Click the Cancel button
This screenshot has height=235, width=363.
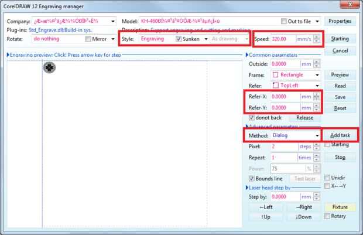point(340,51)
